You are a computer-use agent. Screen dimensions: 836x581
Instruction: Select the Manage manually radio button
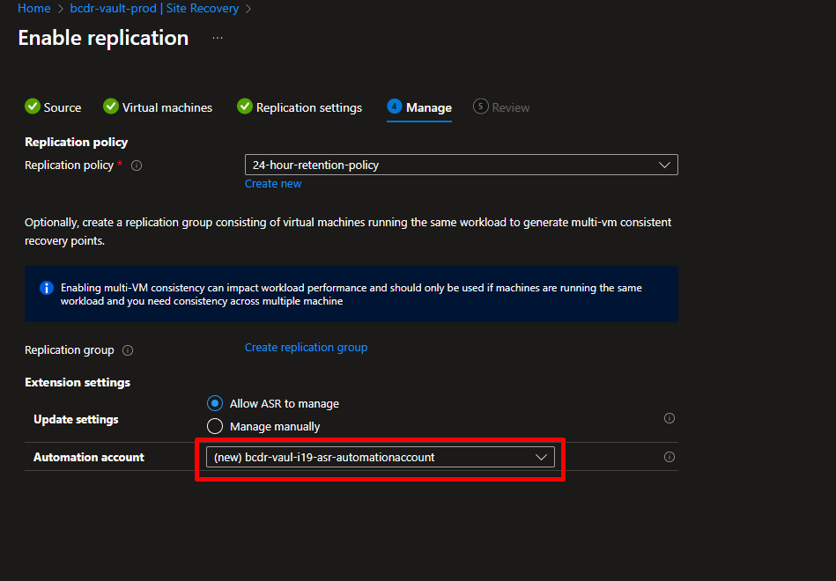215,426
